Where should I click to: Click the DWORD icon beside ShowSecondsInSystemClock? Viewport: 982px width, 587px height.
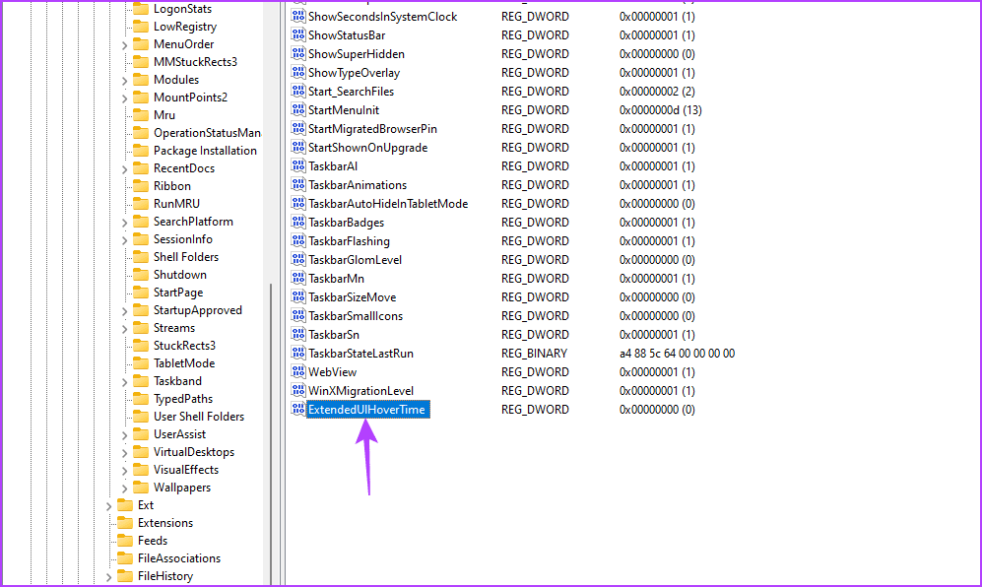pos(298,17)
